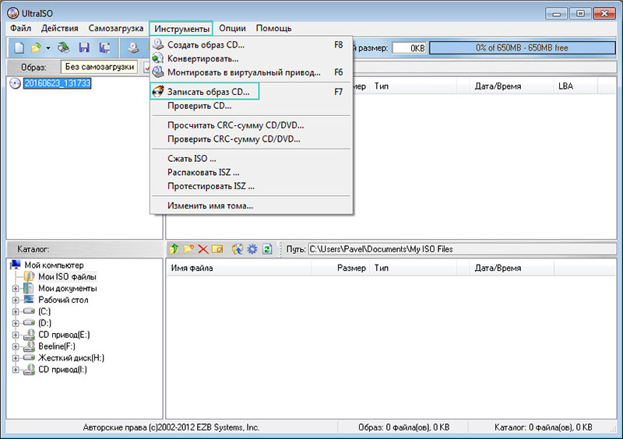Viewport: 623px width, 439px height.
Task: Click the gear settings icon in catalog toolbar
Action: point(252,249)
